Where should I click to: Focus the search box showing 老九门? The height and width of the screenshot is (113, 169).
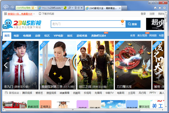(x=86, y=24)
